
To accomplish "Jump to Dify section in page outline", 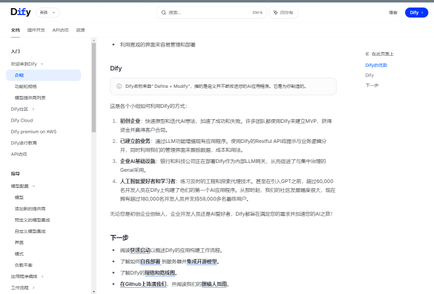I will tap(369, 75).
